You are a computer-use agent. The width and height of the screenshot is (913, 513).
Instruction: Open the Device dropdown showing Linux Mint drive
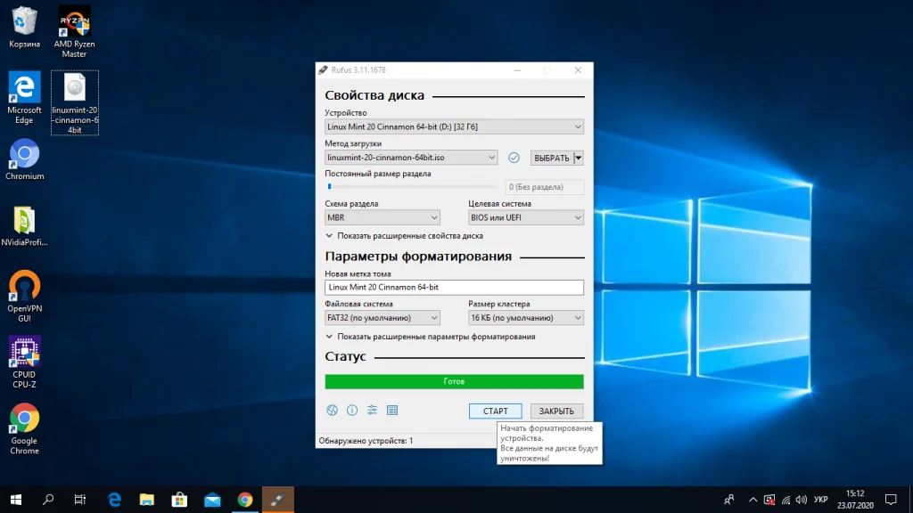click(454, 127)
